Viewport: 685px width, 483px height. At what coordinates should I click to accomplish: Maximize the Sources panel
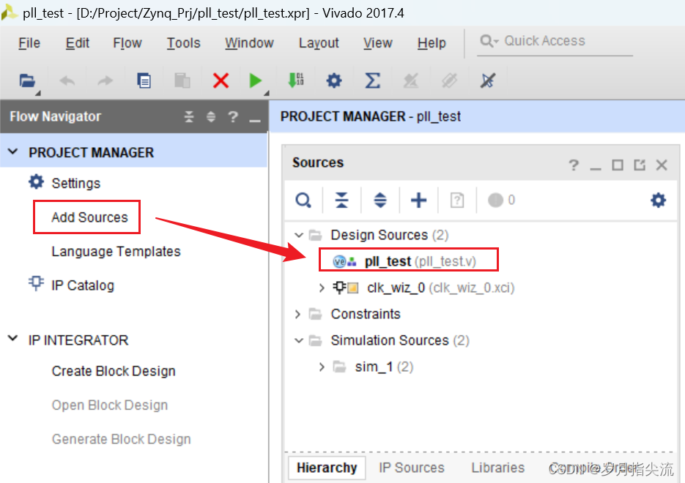[618, 165]
